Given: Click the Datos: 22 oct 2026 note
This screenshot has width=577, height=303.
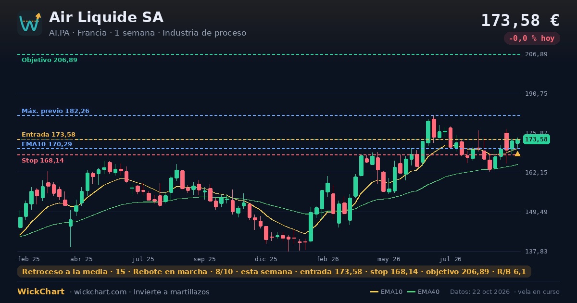Looking at the screenshot, I should point(480,292).
